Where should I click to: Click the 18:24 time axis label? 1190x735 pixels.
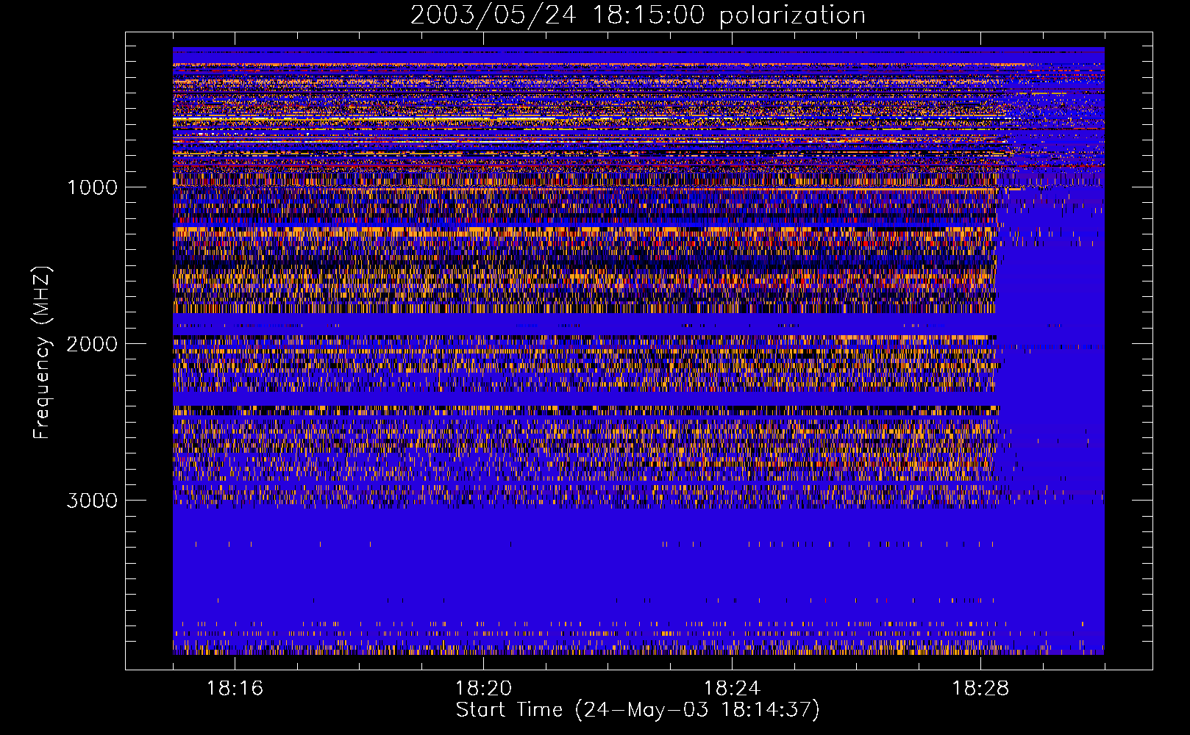732,689
